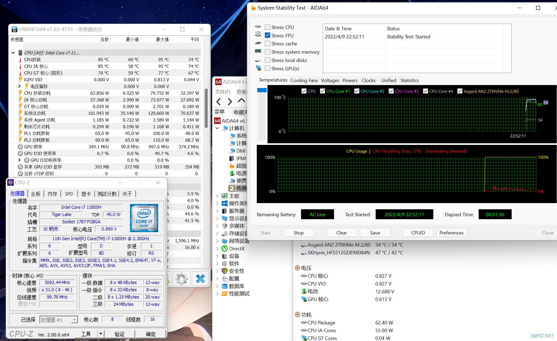The height and width of the screenshot is (341, 557).
Task: Enable Stress system memory checkbox
Action: pos(267,52)
